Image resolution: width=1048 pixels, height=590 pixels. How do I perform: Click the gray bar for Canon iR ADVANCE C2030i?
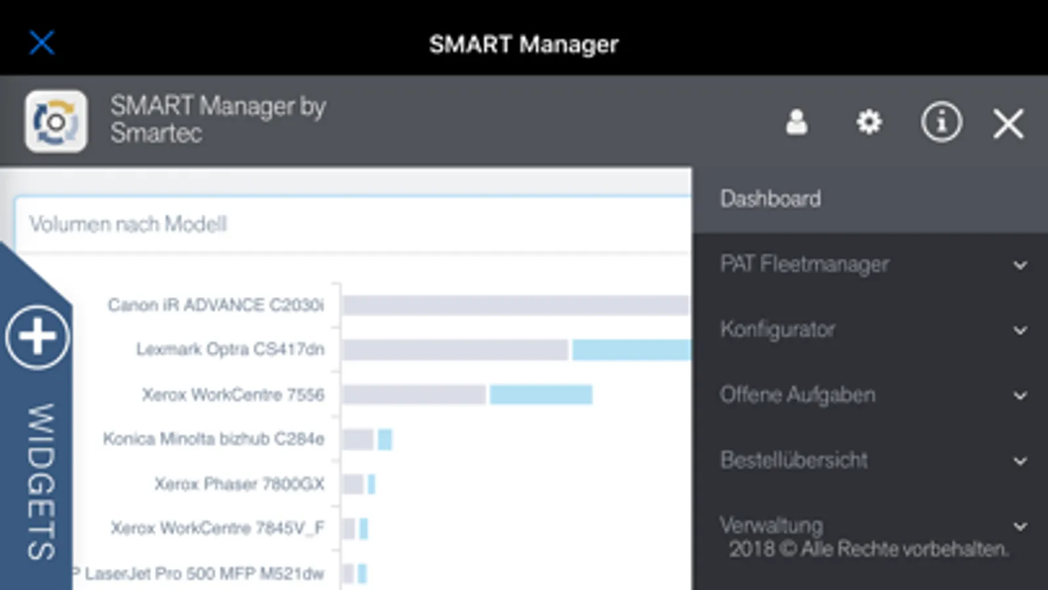[x=516, y=305]
